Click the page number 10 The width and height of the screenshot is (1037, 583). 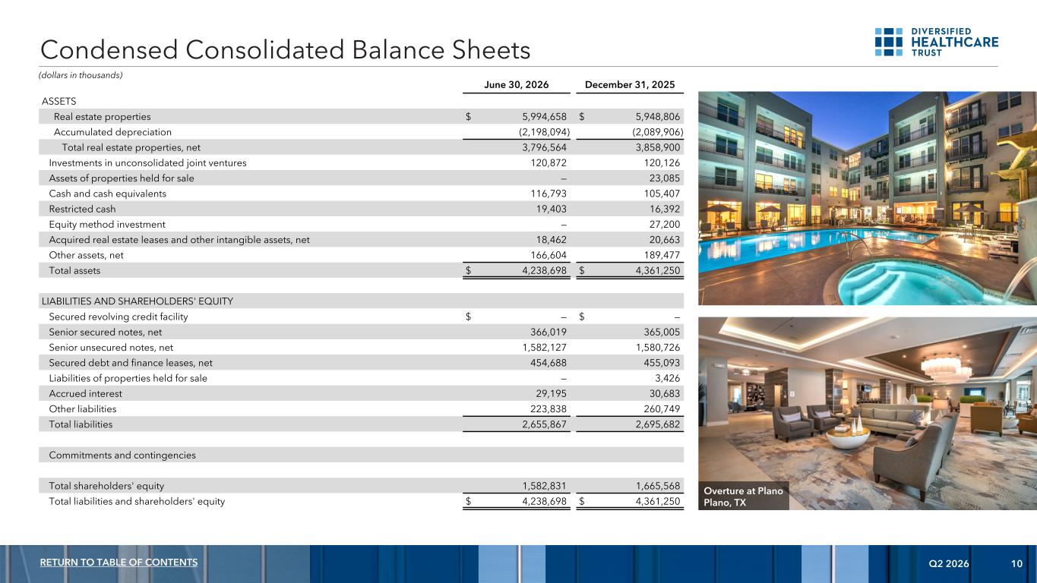click(1016, 563)
